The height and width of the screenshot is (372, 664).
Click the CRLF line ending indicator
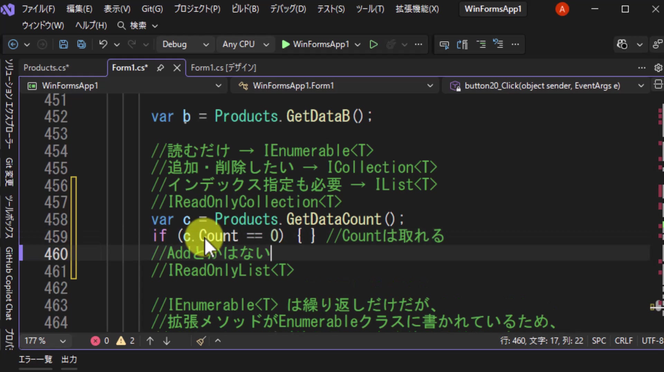click(x=624, y=341)
